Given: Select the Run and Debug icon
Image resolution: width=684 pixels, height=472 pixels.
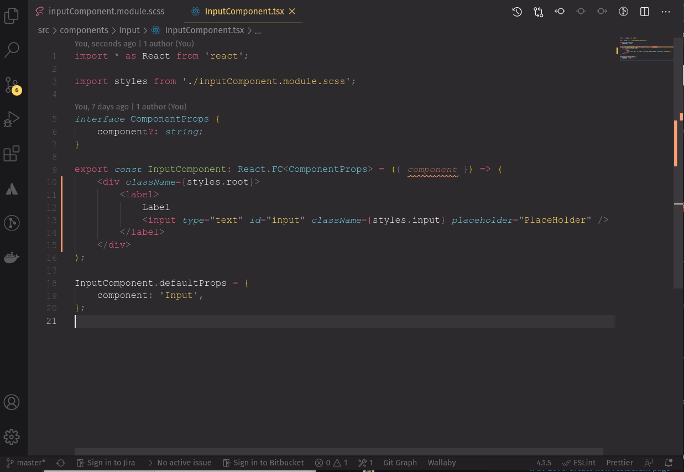Looking at the screenshot, I should (12, 119).
